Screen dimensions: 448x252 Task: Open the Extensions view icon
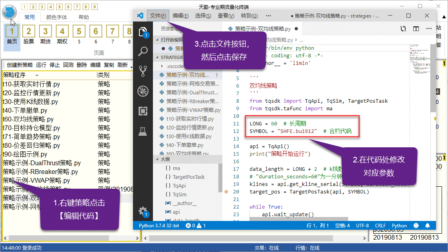pyautogui.click(x=143, y=111)
